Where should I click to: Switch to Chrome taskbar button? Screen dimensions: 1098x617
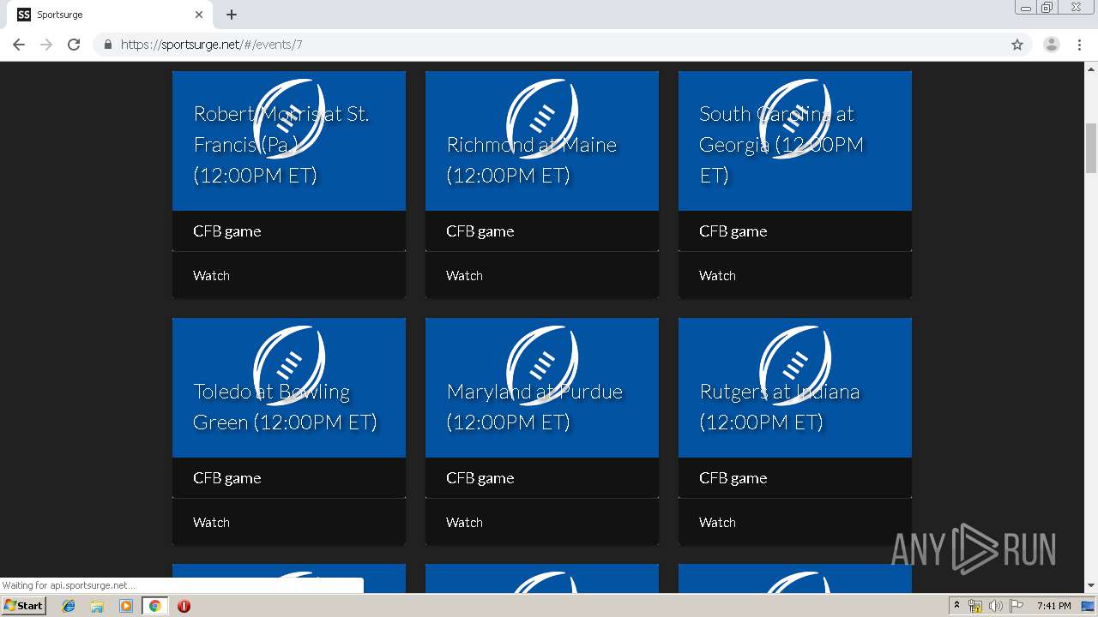pos(154,606)
